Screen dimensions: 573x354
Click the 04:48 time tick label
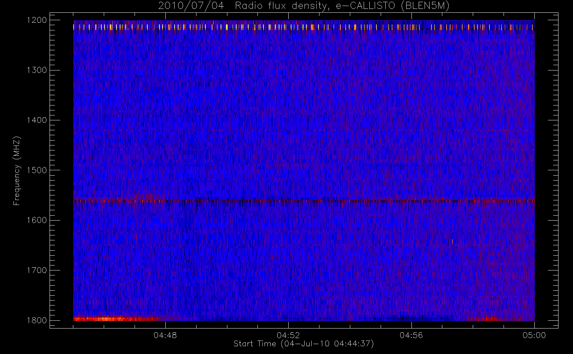point(165,335)
